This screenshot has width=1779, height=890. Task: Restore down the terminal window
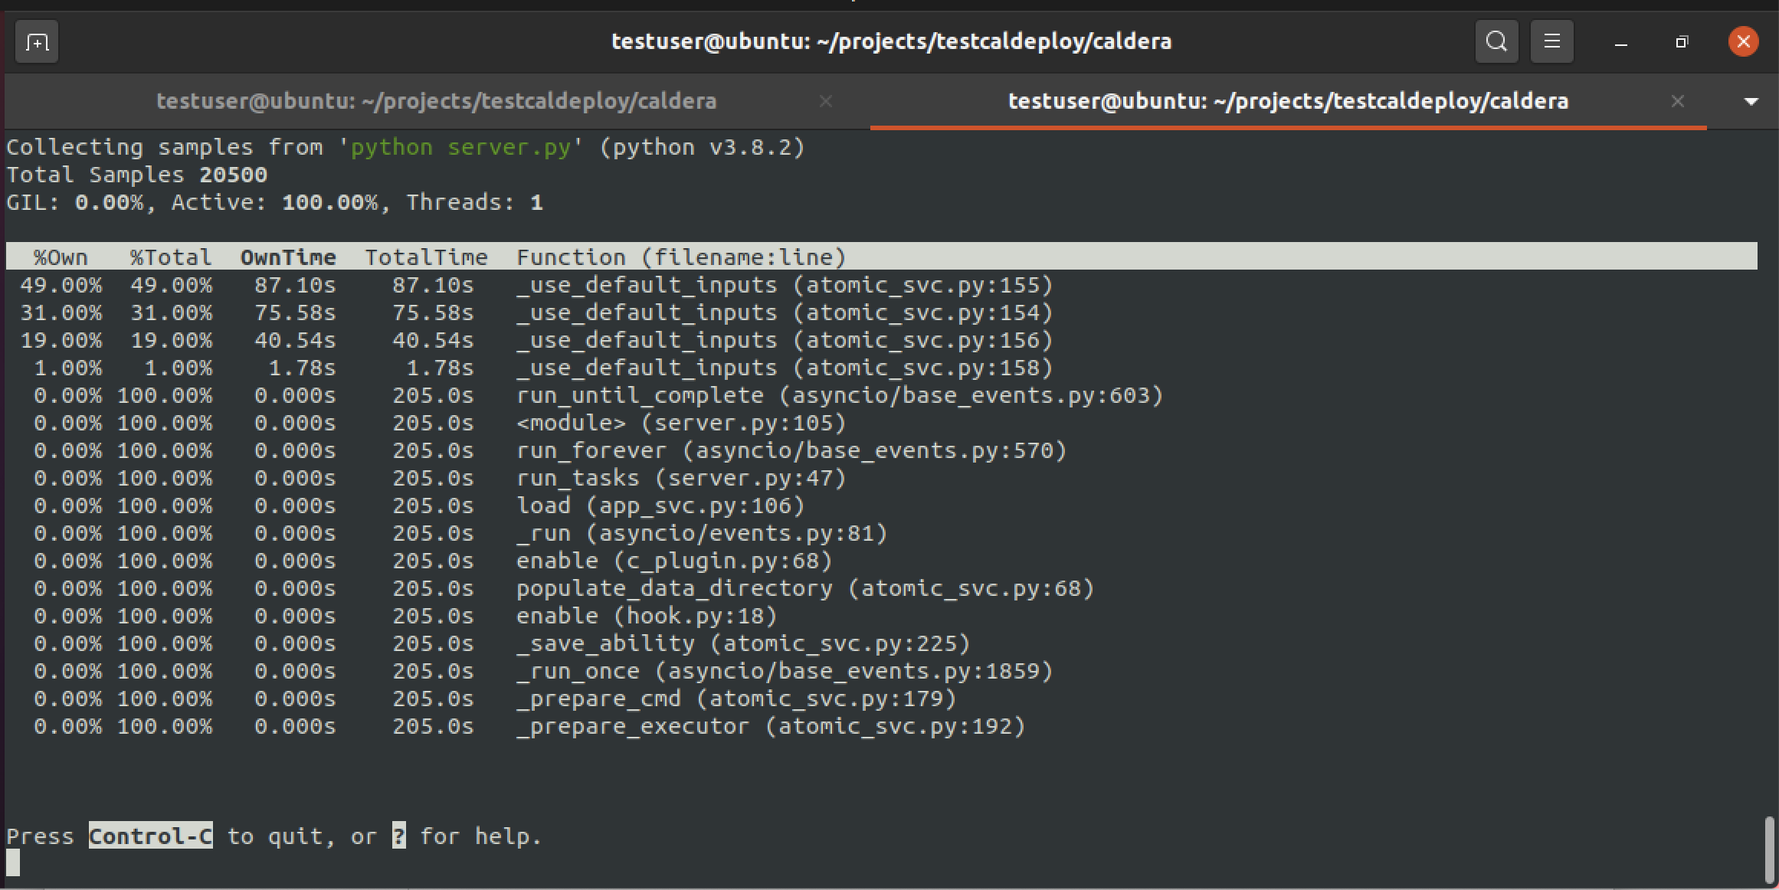coord(1682,41)
